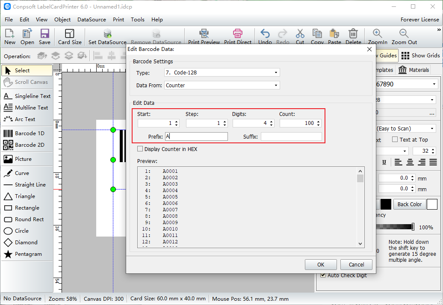
Task: Adjust the Count value spinner
Action: 319,123
